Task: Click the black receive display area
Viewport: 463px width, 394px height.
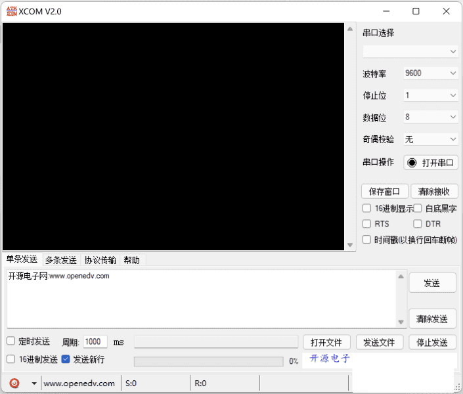Action: 173,137
